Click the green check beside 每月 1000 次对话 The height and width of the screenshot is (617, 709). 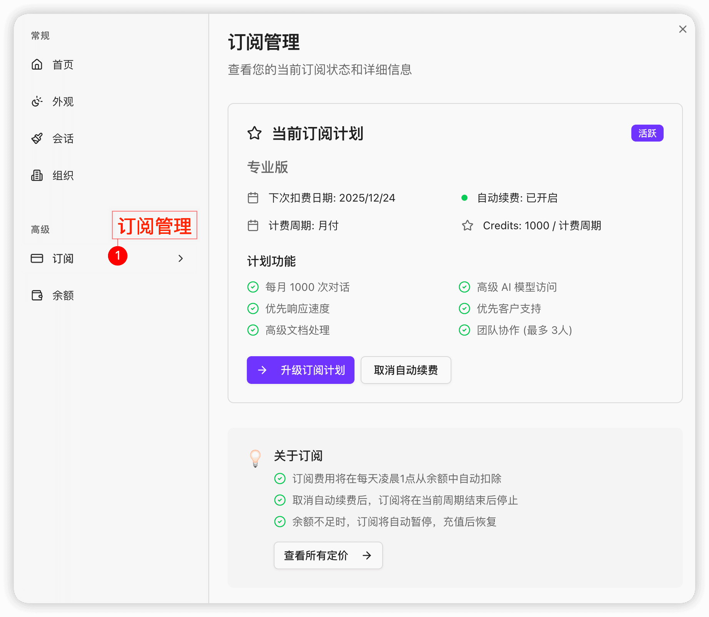[253, 287]
